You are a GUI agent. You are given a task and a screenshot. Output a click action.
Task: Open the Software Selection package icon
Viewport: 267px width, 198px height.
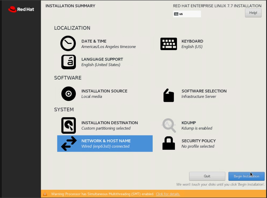168,95
